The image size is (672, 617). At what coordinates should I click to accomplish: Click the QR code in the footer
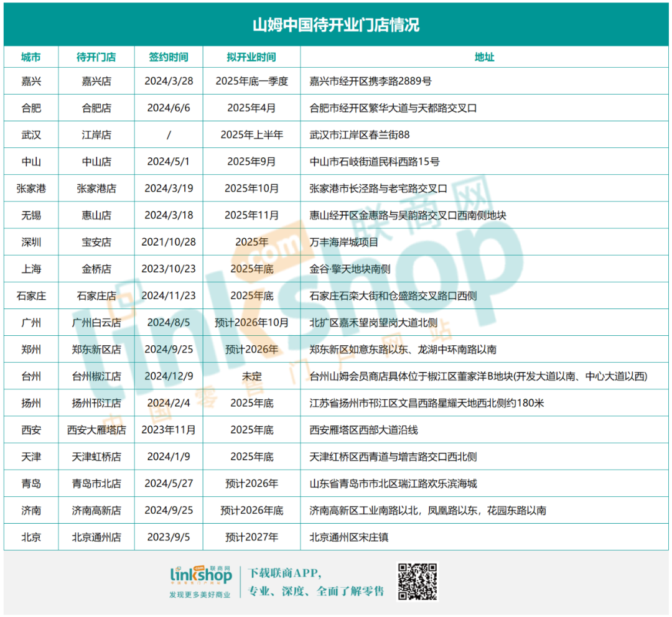pos(417,582)
